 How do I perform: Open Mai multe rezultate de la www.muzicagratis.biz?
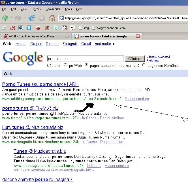click(x=54, y=170)
